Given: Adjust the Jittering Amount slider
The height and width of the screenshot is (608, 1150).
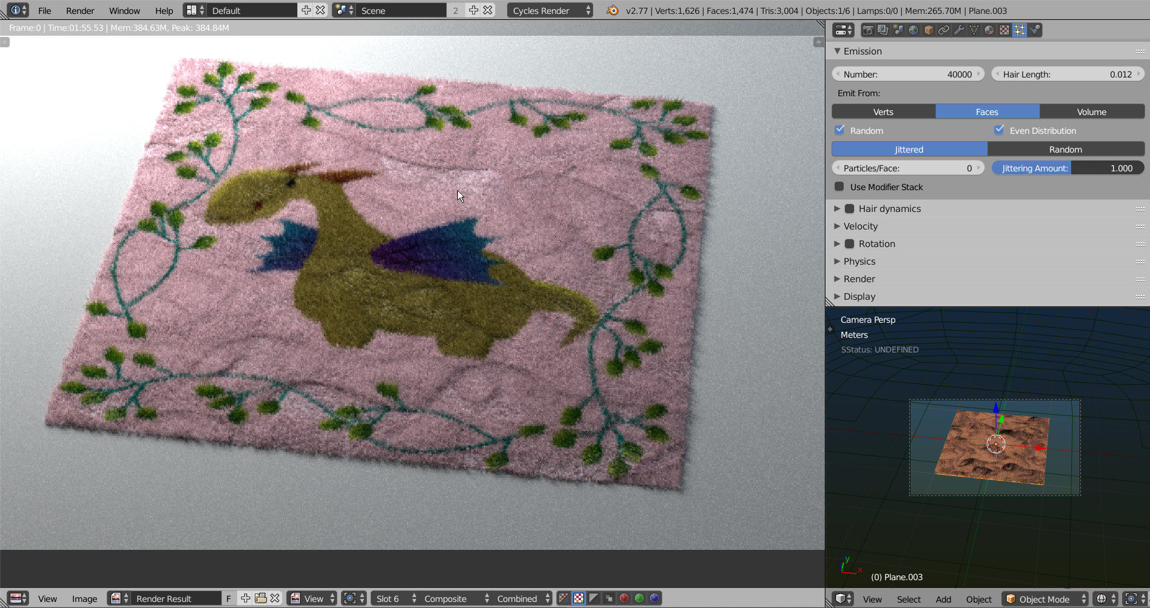Looking at the screenshot, I should coord(1068,168).
